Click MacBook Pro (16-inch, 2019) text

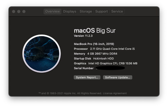pos(94,44)
